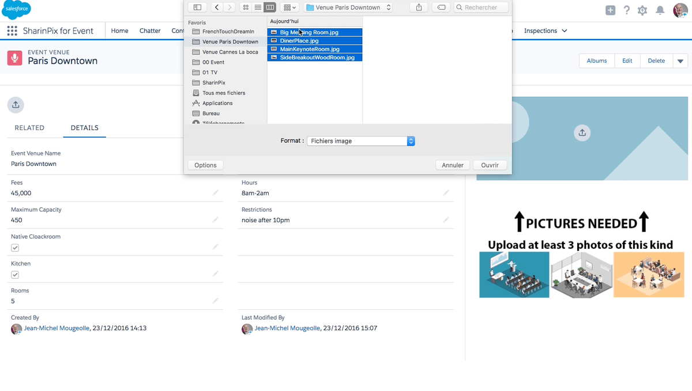Edit the Rooms field with its pencil icon

click(x=215, y=301)
